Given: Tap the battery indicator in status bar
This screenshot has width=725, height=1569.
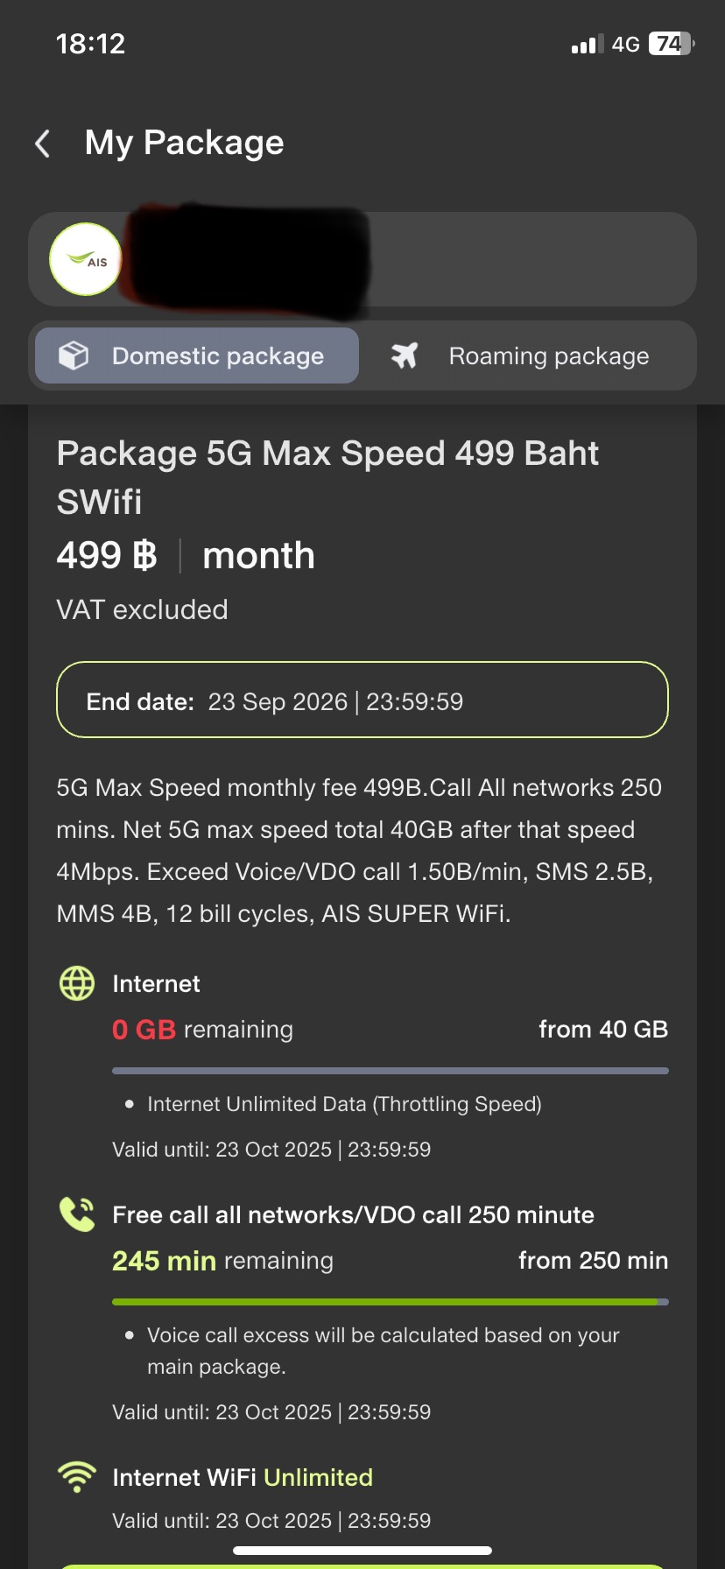Looking at the screenshot, I should pos(670,44).
